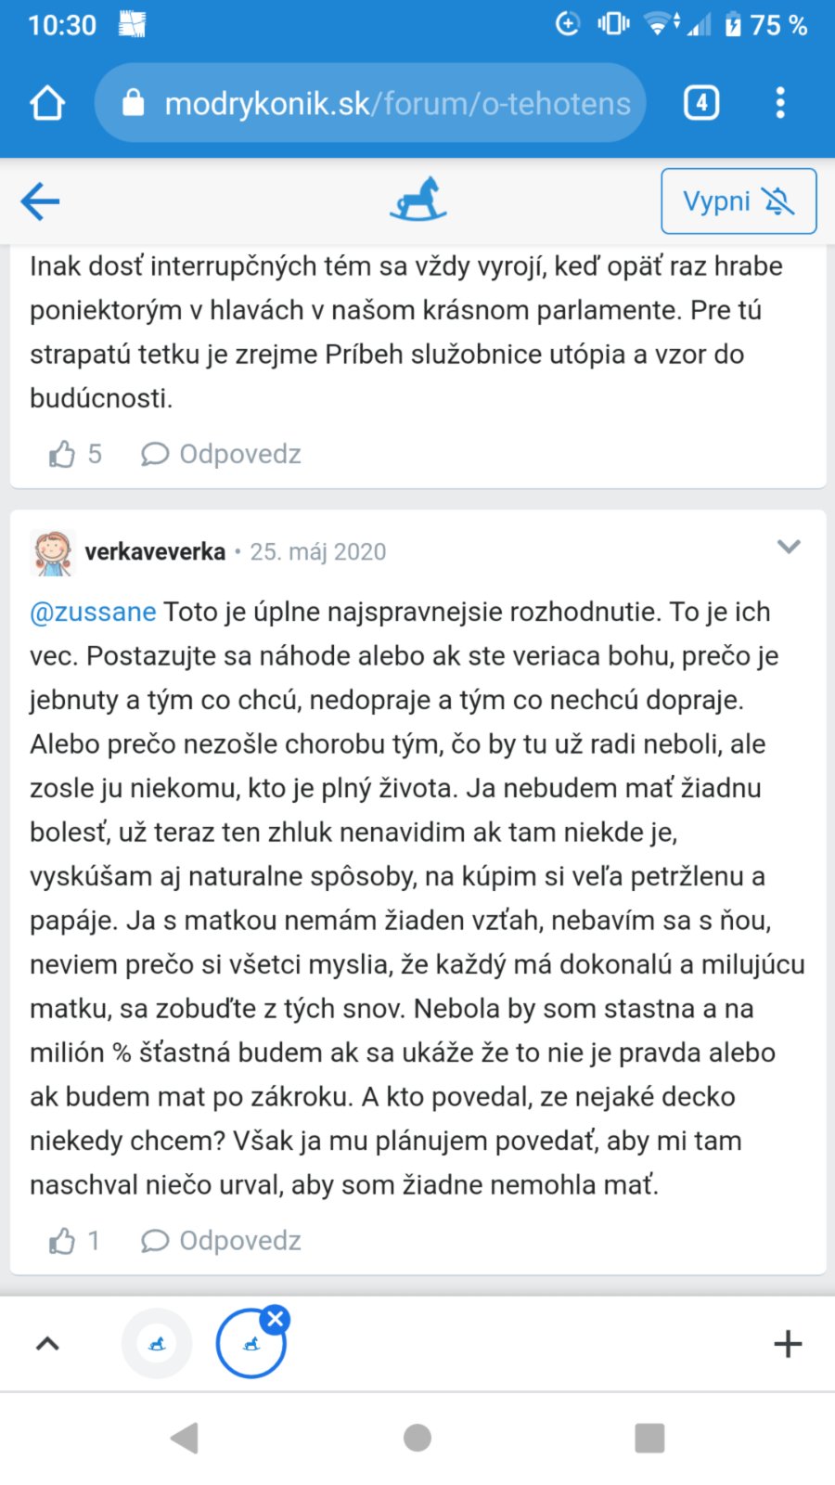Viewport: 835px width, 1485px height.
Task: Tap the browser home icon
Action: click(47, 103)
